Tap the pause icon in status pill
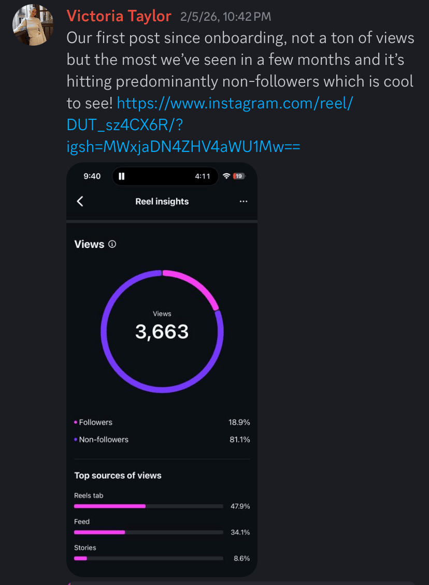The height and width of the screenshot is (585, 429). (x=122, y=176)
